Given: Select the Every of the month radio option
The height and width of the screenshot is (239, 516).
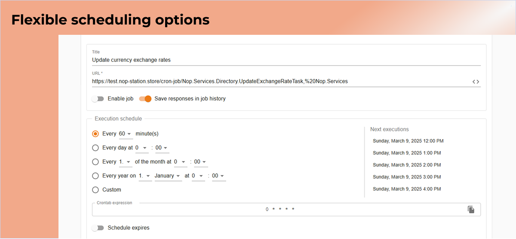Looking at the screenshot, I should click(x=95, y=162).
